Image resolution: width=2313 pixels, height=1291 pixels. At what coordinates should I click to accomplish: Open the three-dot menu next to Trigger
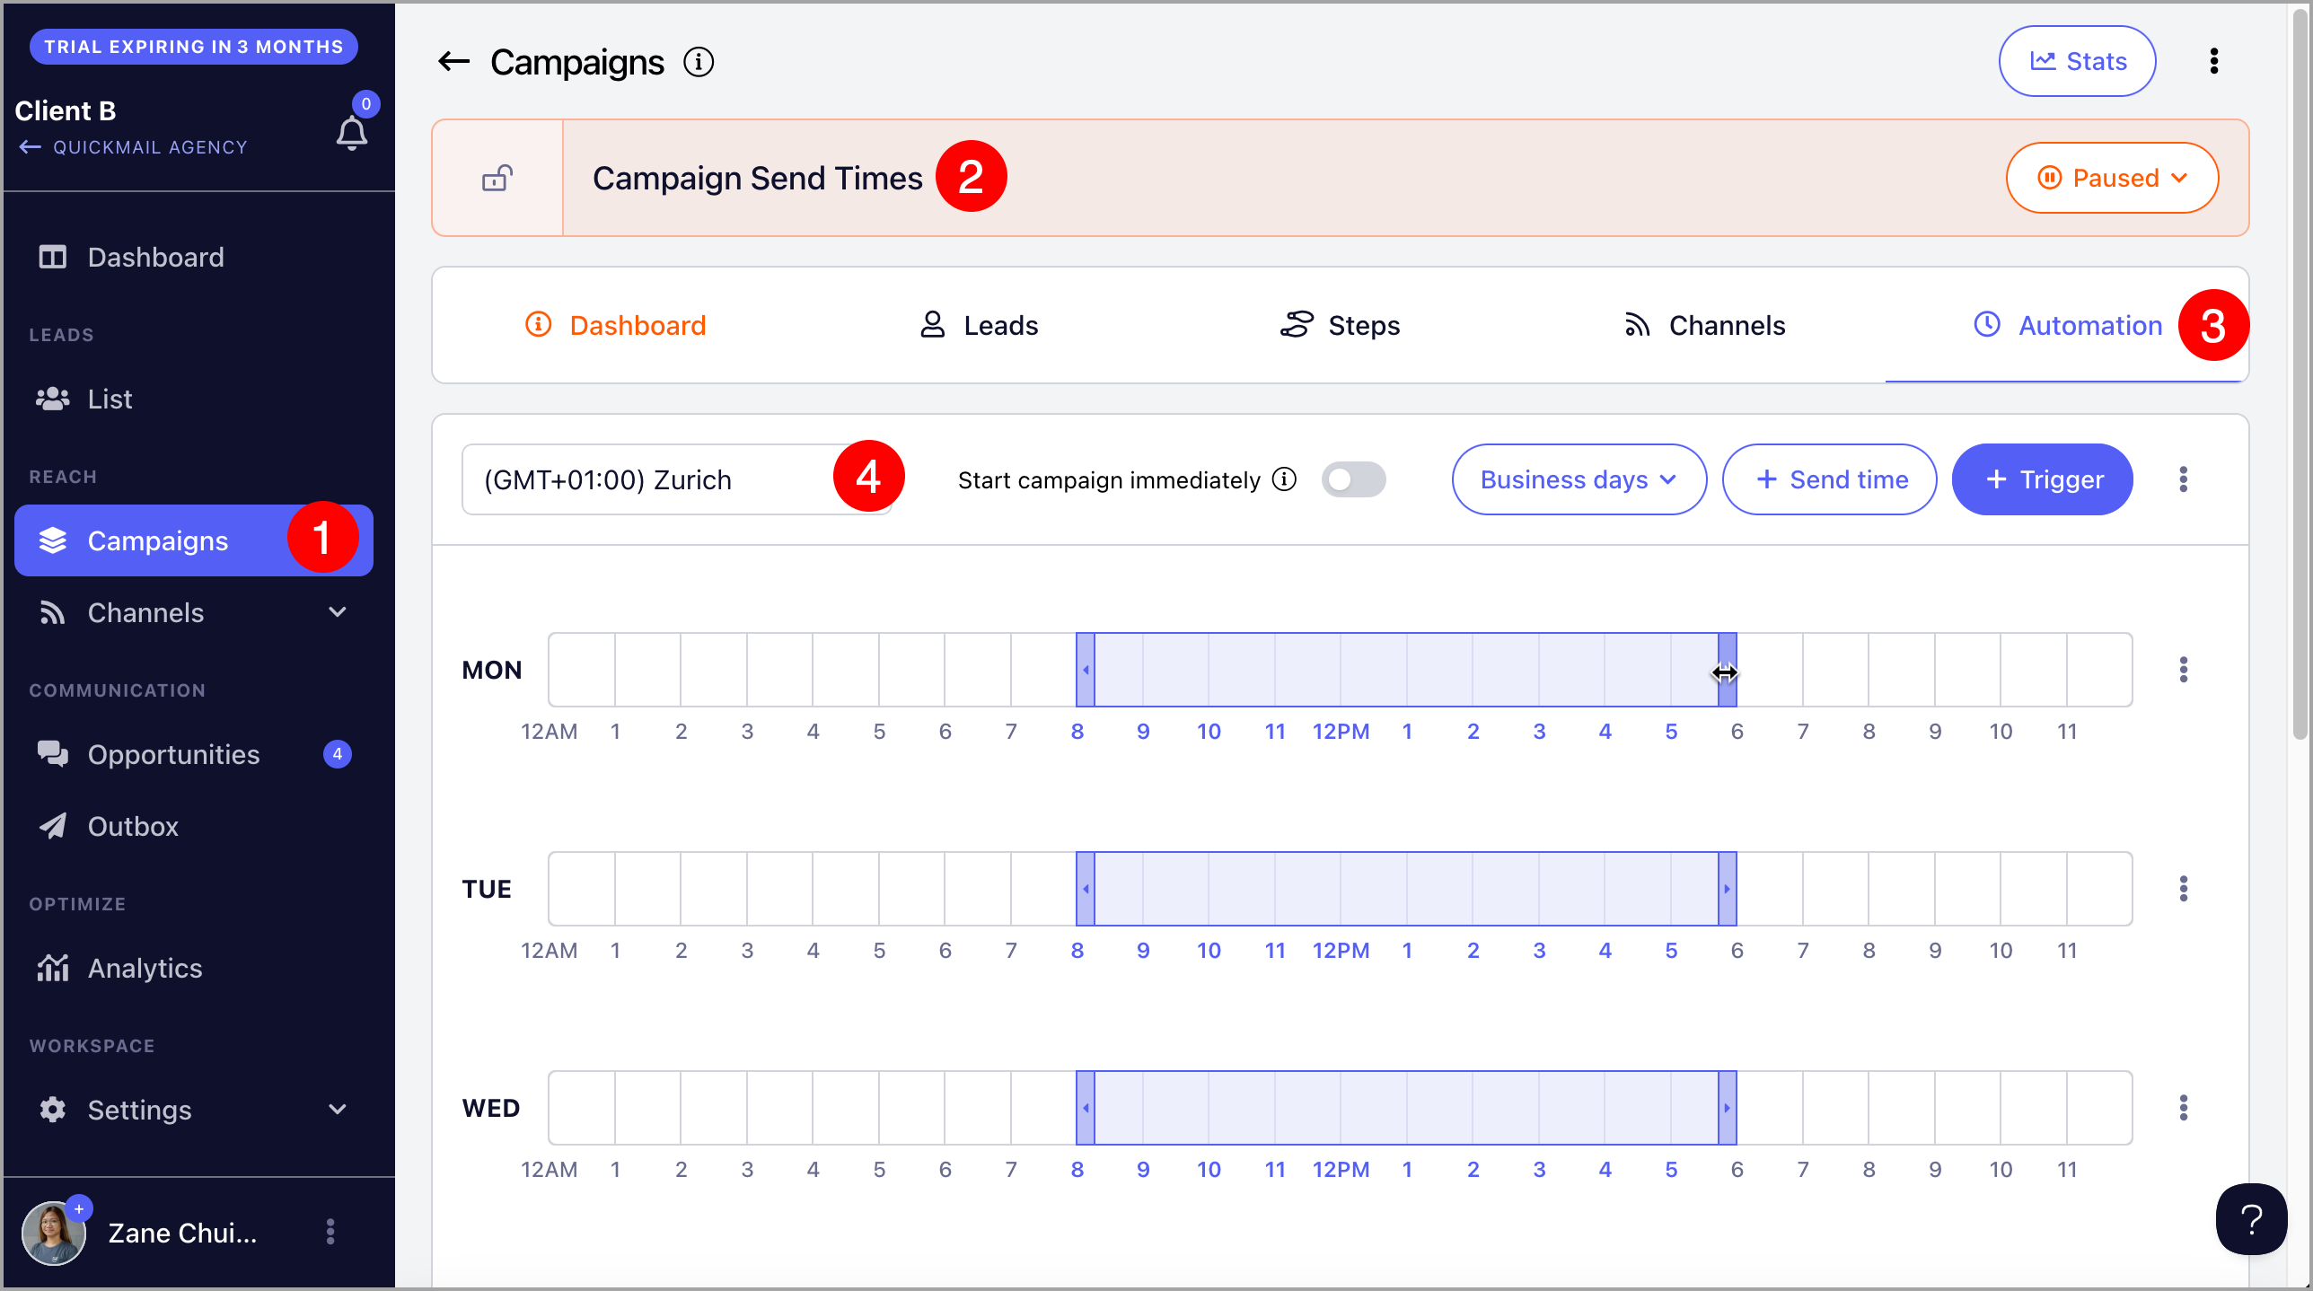tap(2184, 479)
